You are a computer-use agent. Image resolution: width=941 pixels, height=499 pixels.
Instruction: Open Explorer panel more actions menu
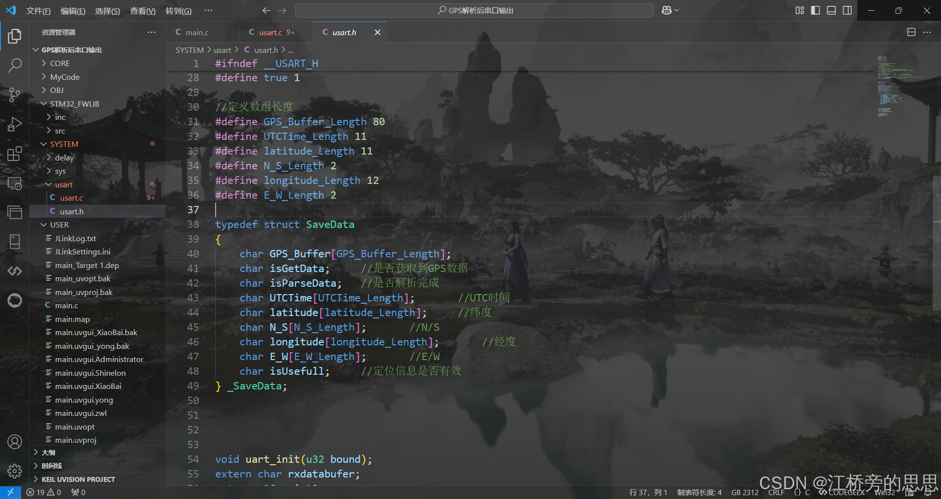[x=151, y=32]
